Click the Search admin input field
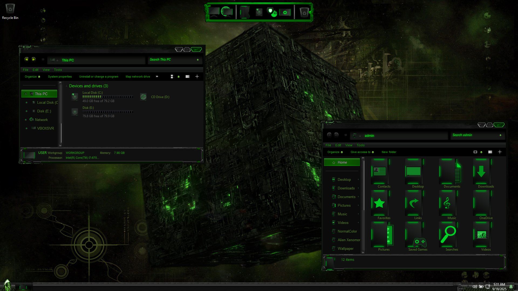The image size is (518, 291). (475, 135)
